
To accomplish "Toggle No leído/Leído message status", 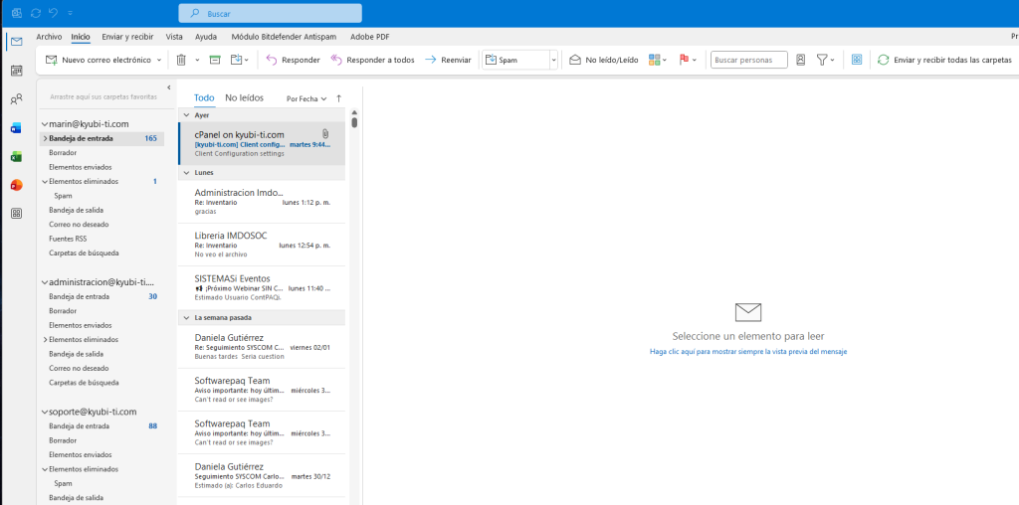I will click(x=603, y=60).
